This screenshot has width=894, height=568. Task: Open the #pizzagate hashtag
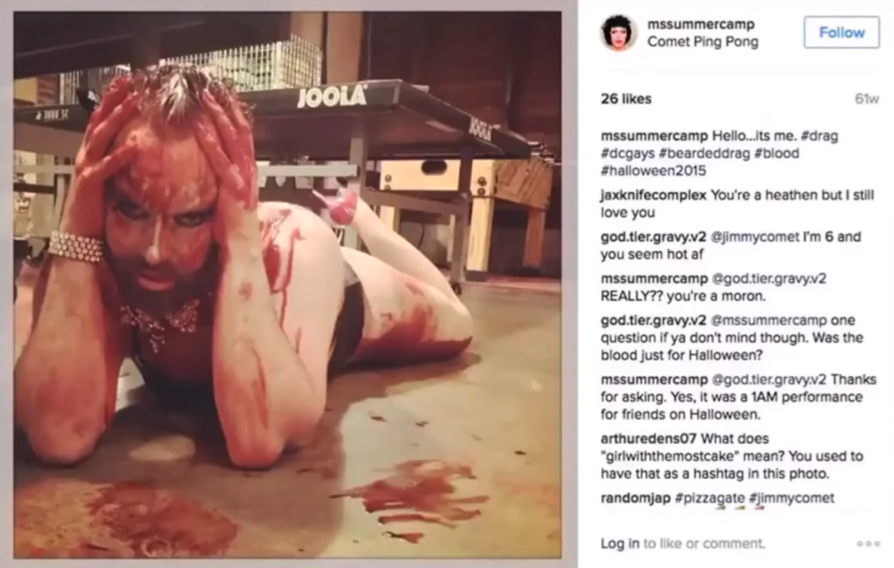point(710,498)
